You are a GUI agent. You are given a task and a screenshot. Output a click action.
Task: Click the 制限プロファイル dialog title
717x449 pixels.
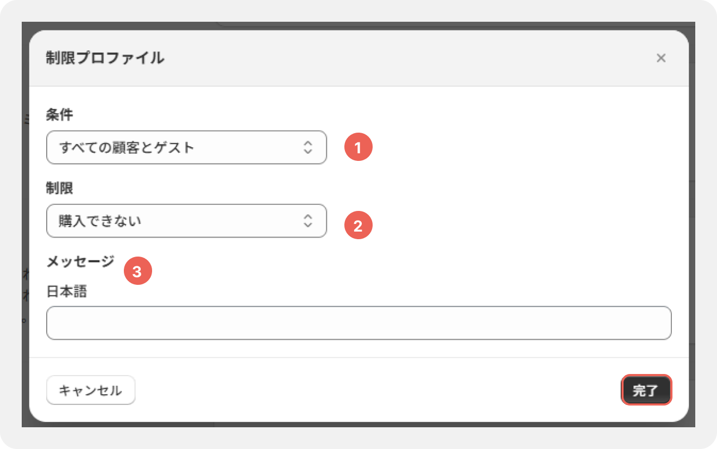105,58
